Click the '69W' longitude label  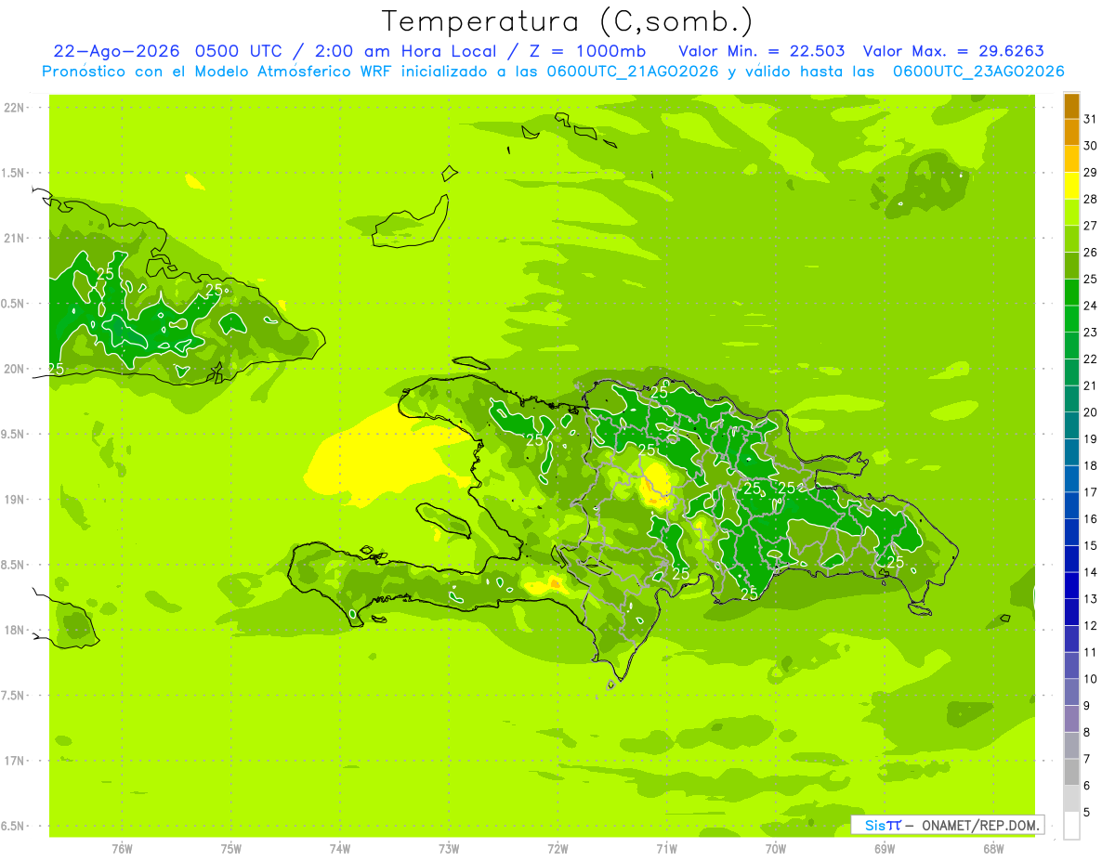[885, 849]
